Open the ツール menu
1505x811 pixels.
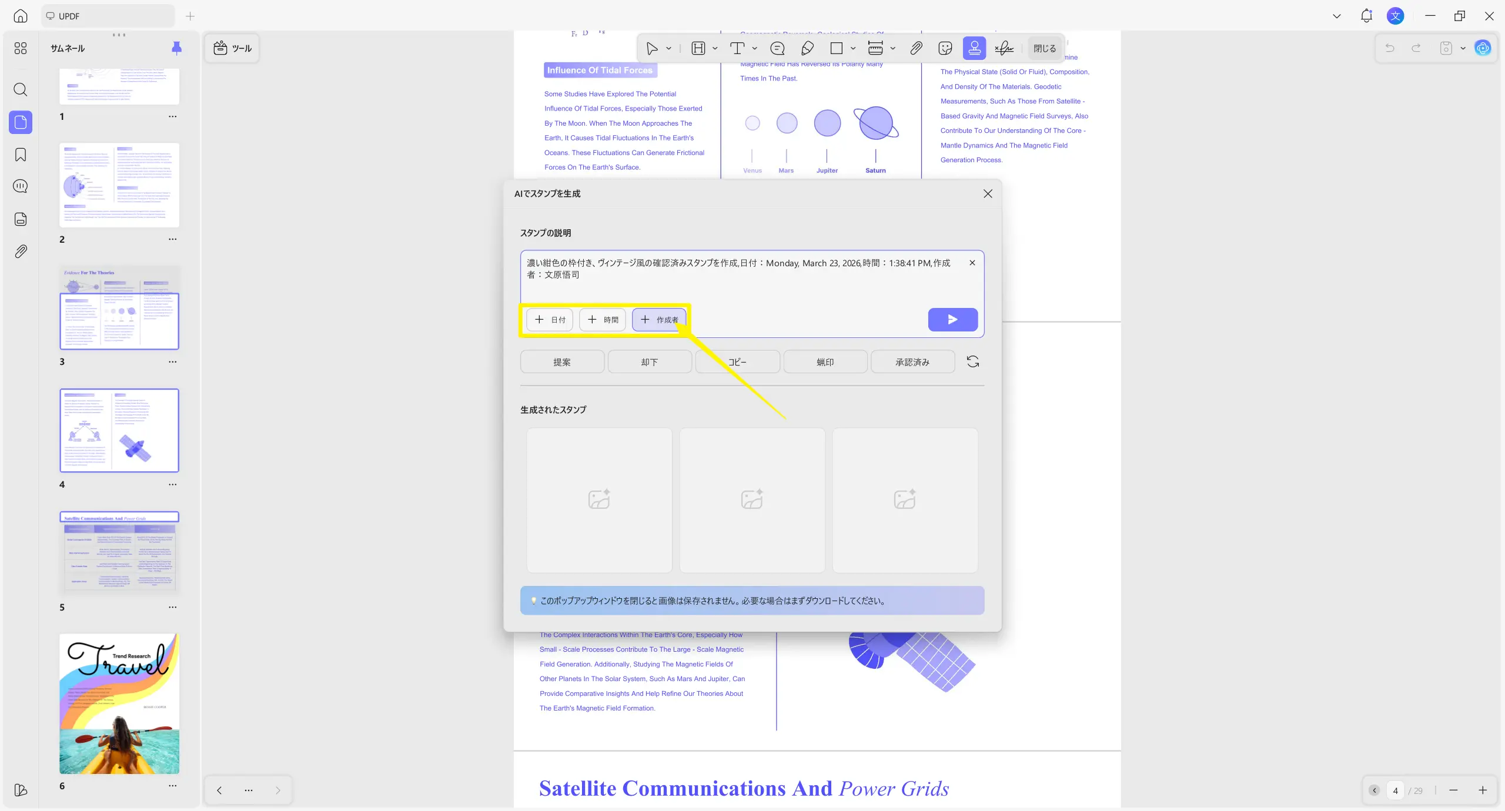(x=233, y=48)
